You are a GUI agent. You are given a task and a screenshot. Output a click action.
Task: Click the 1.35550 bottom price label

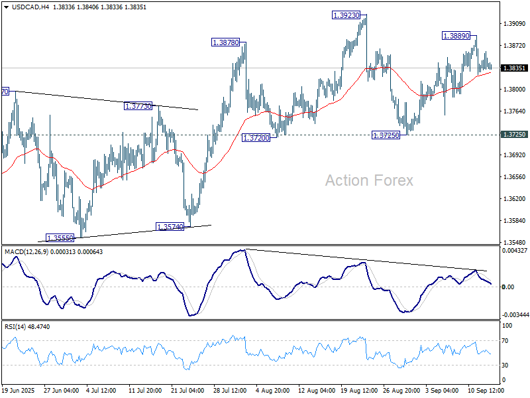(x=60, y=237)
